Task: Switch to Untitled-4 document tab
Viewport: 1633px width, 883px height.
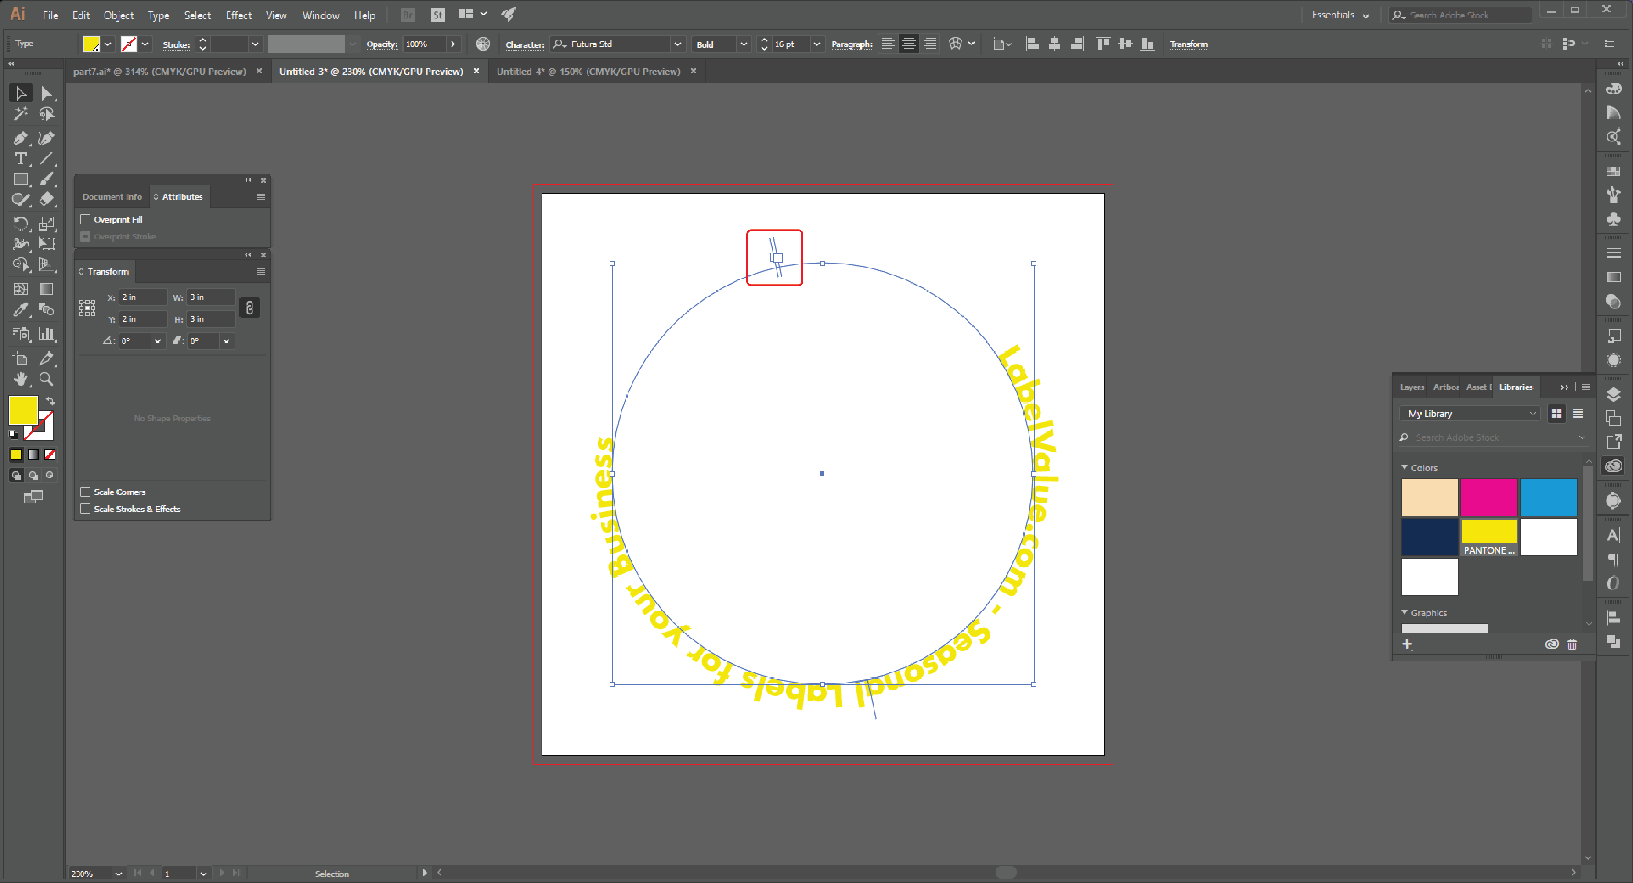Action: (x=588, y=72)
